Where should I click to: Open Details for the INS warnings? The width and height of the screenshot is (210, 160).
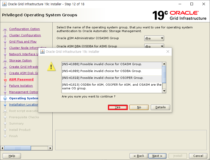[161, 107]
